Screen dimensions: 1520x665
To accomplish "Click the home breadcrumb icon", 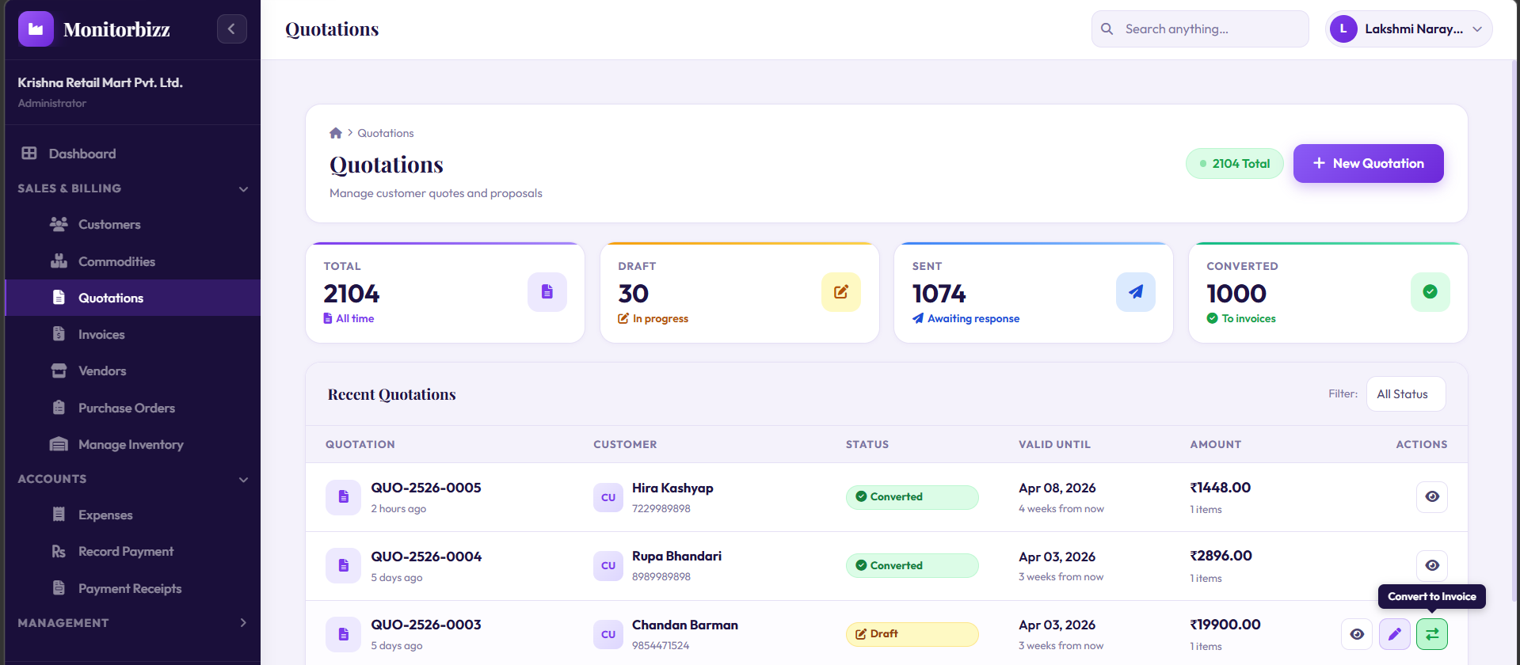I will 336,133.
